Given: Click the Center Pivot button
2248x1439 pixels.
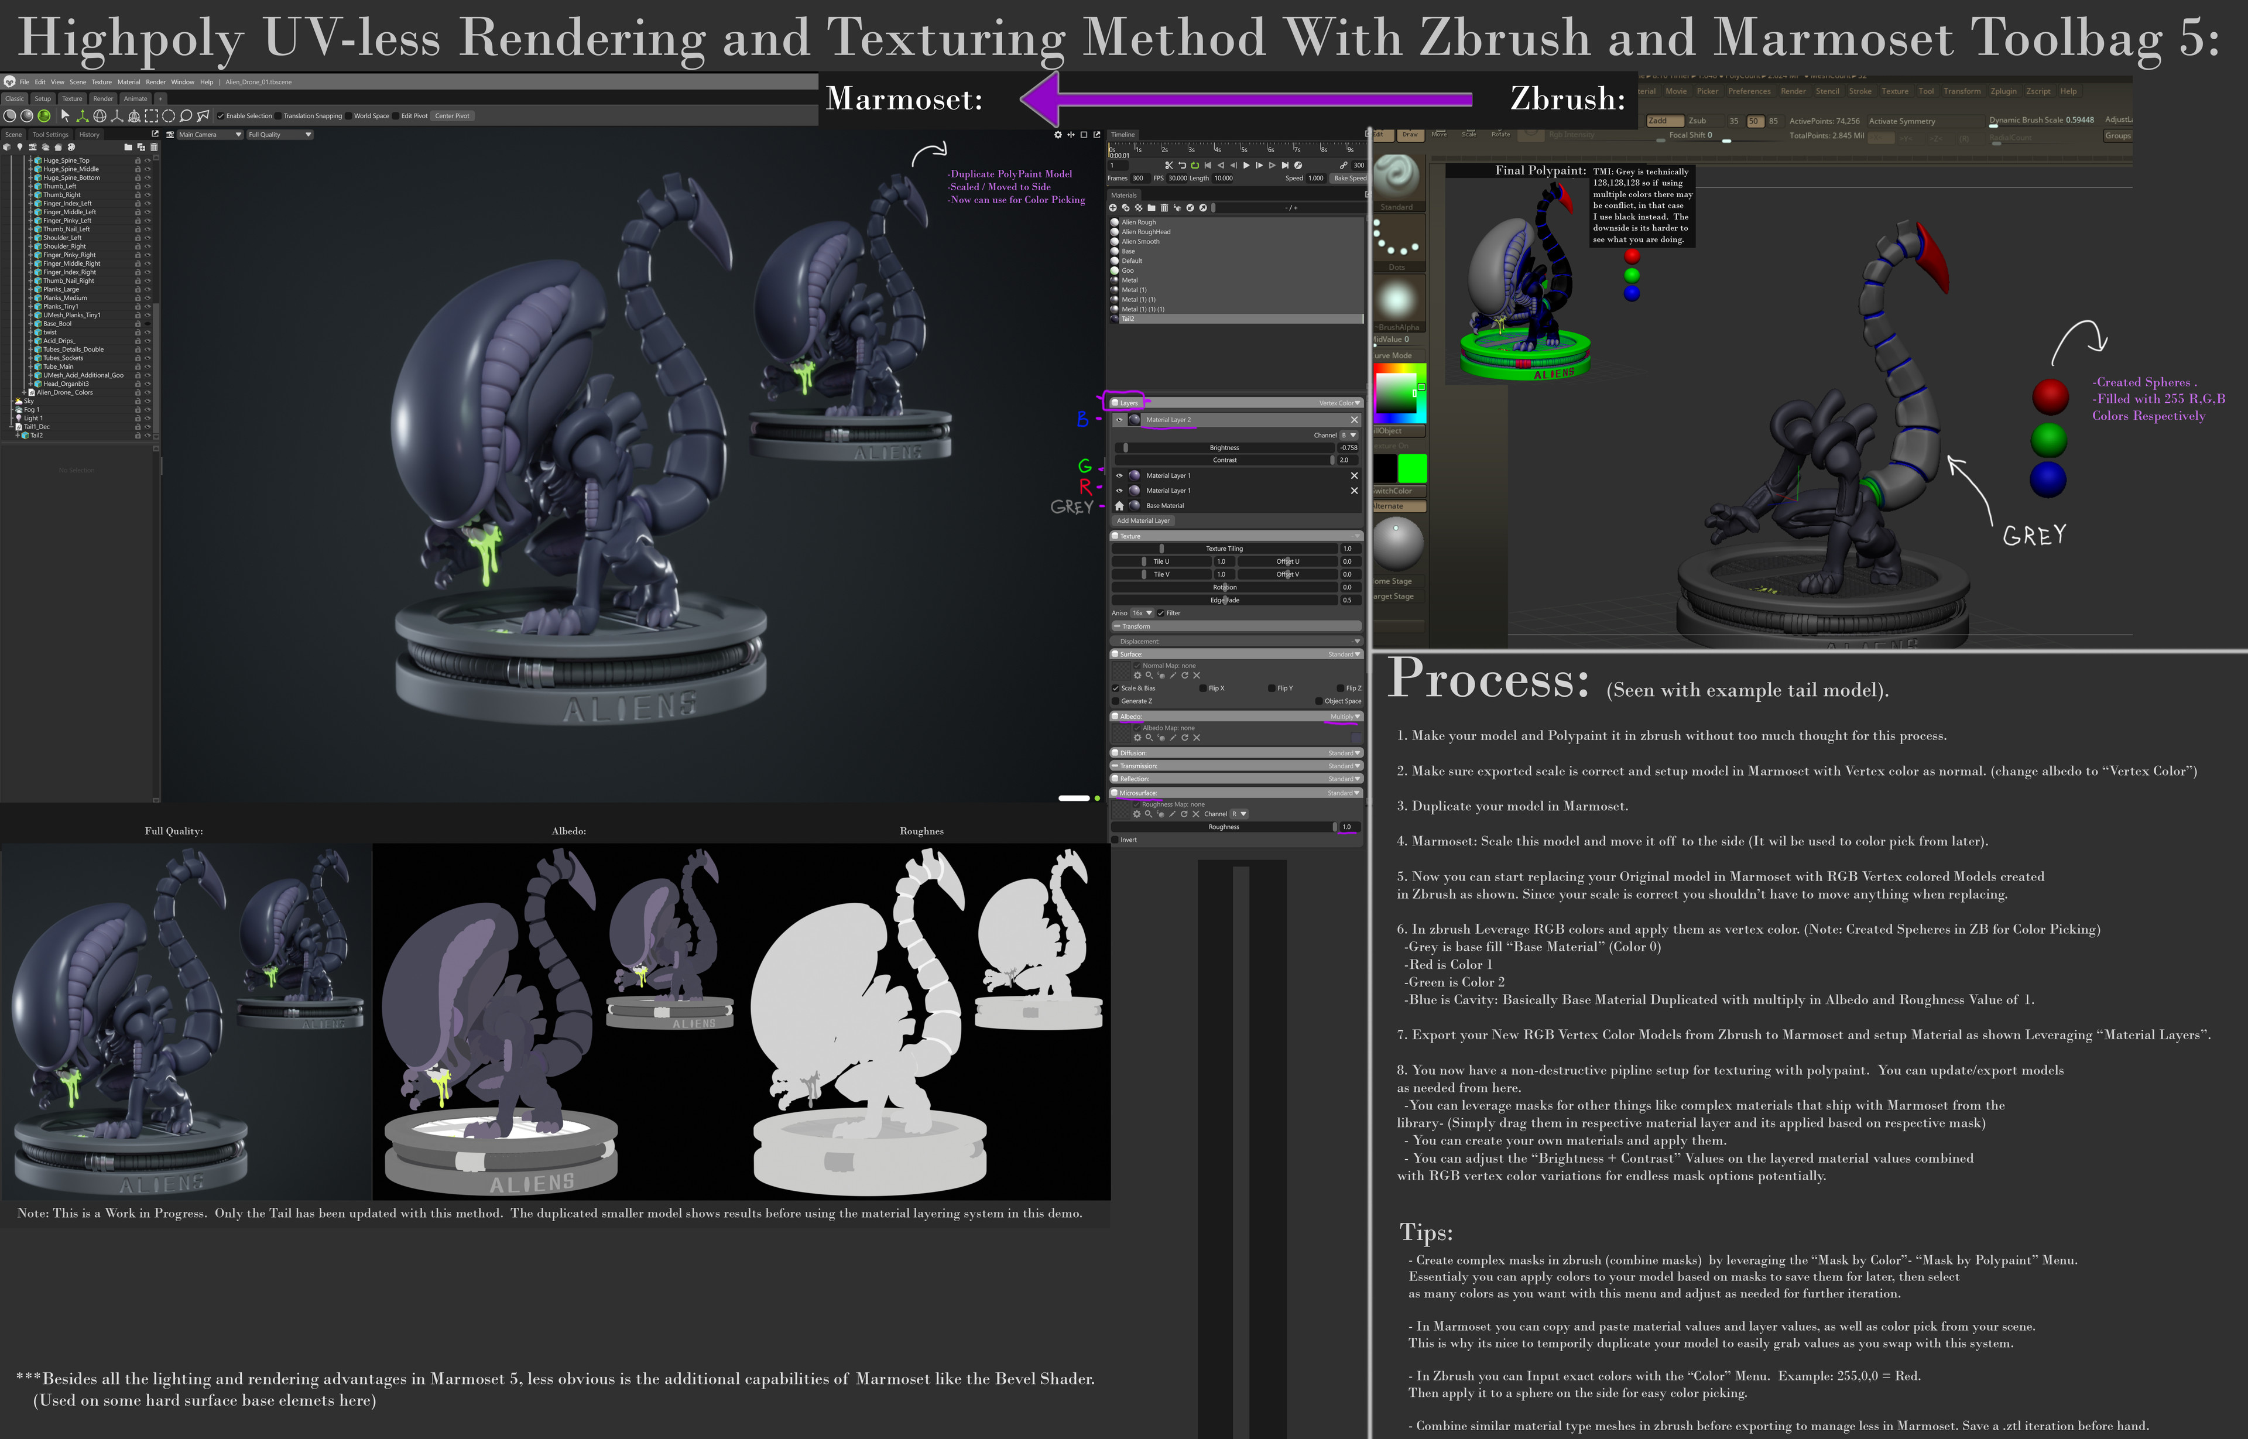Looking at the screenshot, I should (x=452, y=116).
